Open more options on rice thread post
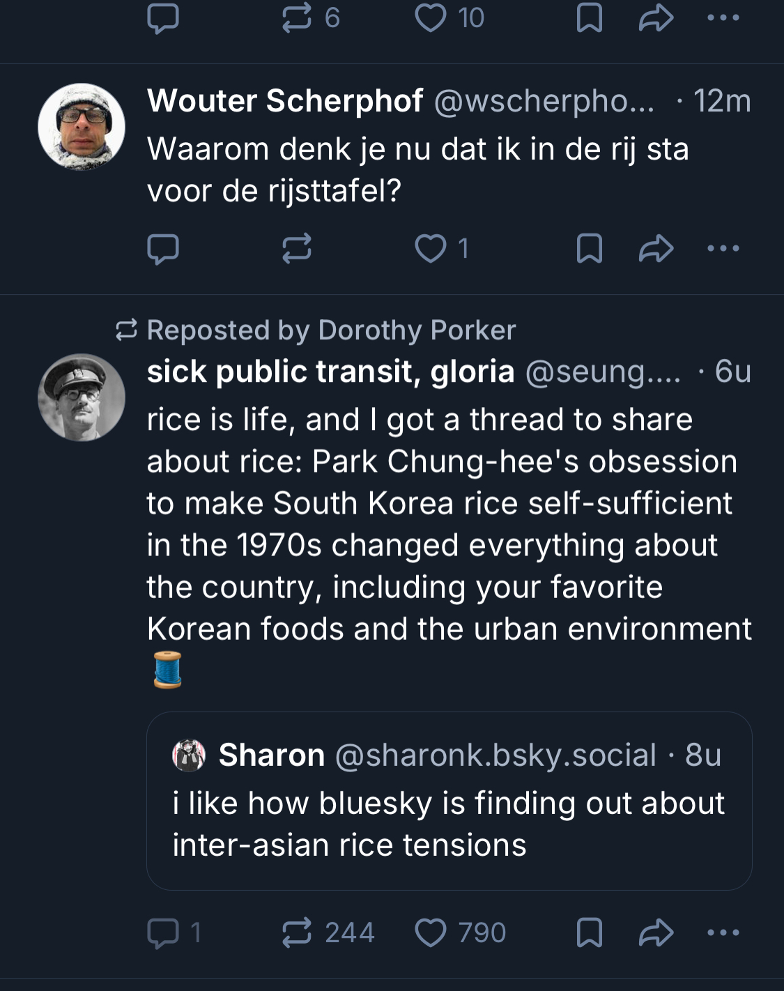784x991 pixels. point(723,933)
